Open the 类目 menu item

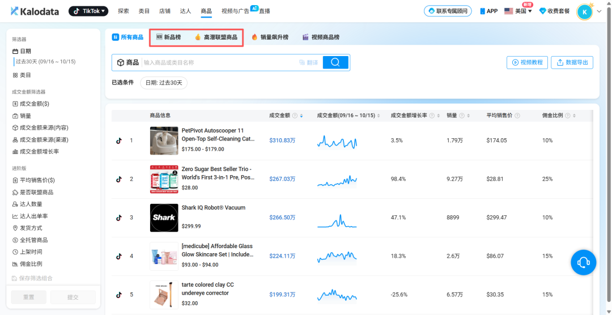click(144, 11)
